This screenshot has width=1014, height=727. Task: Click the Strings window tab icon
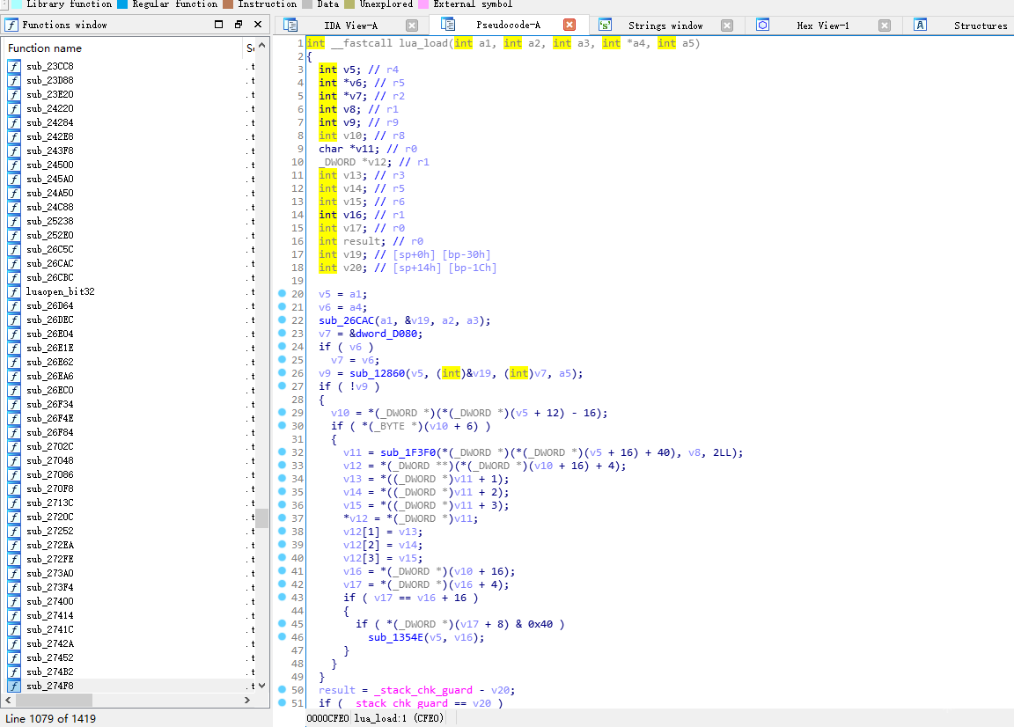(605, 26)
